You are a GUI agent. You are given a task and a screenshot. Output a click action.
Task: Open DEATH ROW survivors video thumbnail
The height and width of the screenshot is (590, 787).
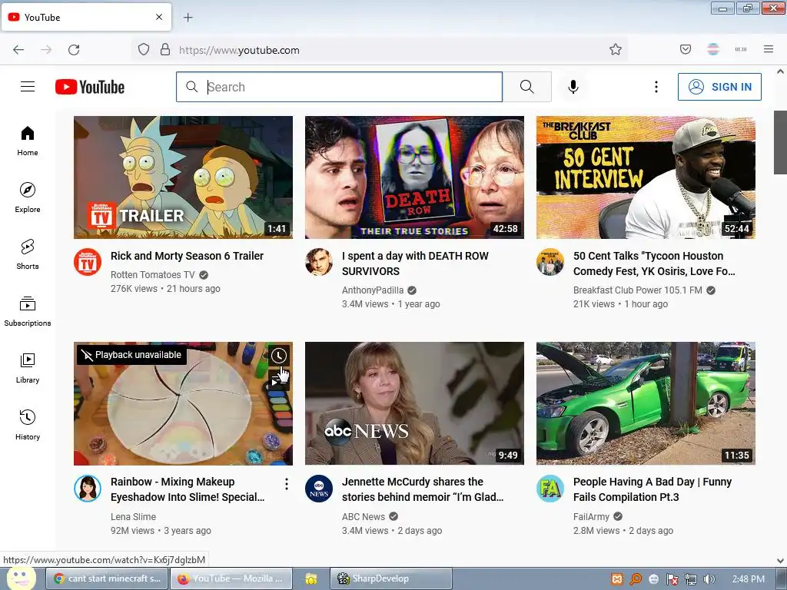414,177
